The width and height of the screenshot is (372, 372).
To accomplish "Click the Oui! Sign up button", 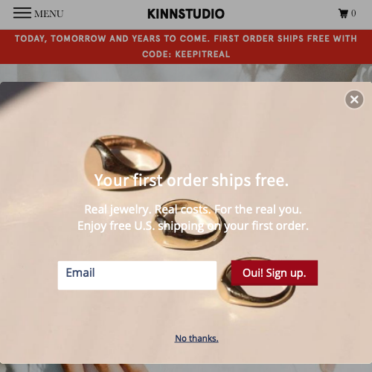I will [x=275, y=273].
